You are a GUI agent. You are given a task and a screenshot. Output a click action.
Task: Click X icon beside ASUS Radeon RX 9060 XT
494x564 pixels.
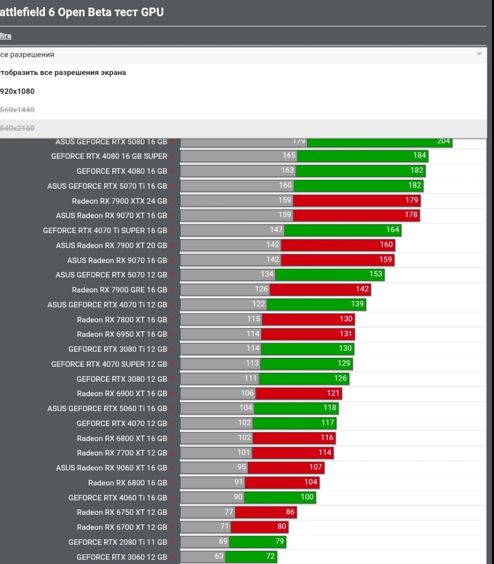(172, 468)
